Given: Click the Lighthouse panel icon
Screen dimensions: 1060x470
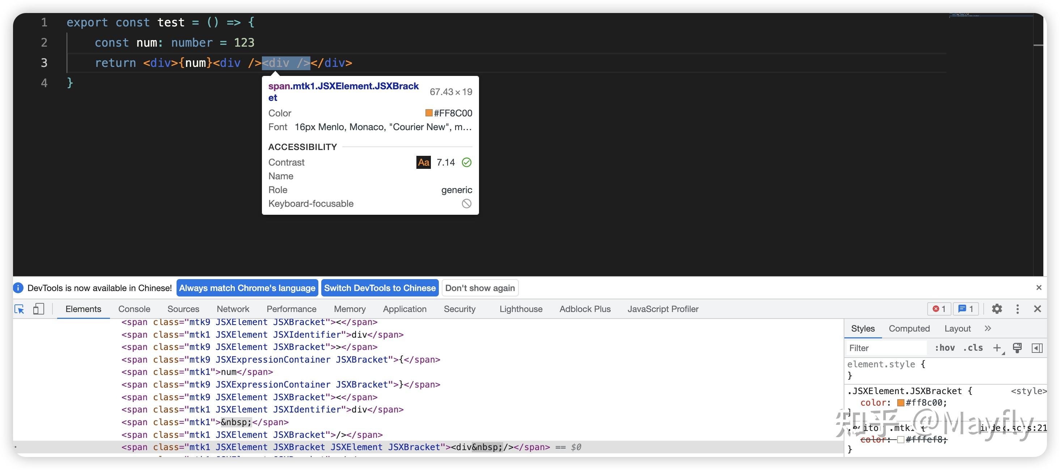Looking at the screenshot, I should click(x=521, y=309).
